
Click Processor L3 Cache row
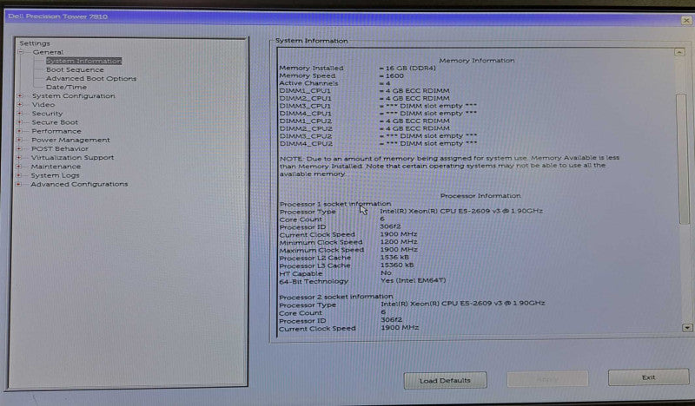point(346,265)
